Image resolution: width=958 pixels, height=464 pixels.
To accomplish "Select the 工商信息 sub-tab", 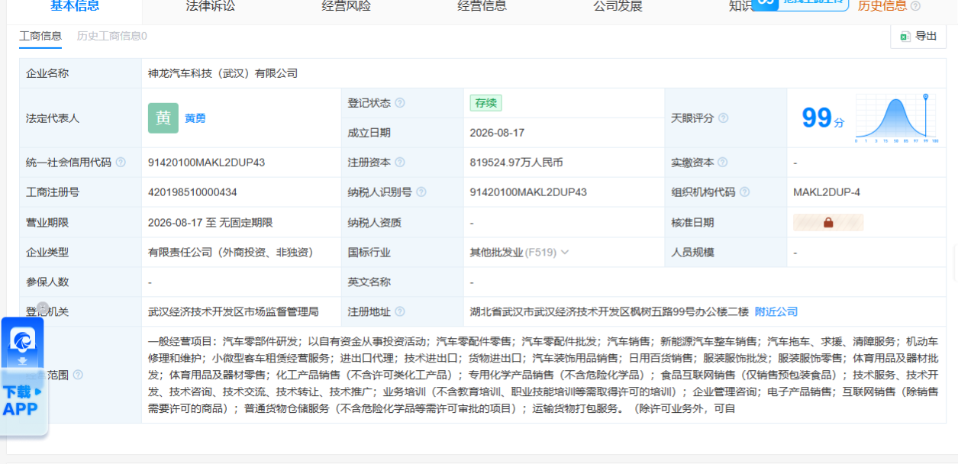I will 40,36.
